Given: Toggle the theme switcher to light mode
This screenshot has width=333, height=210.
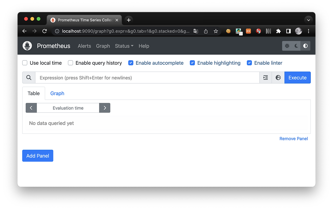Looking at the screenshot, I should (287, 46).
